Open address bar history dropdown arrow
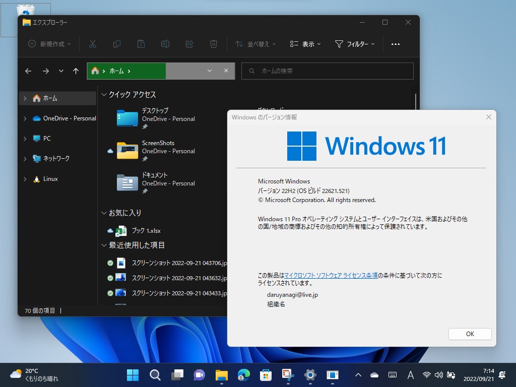 210,71
